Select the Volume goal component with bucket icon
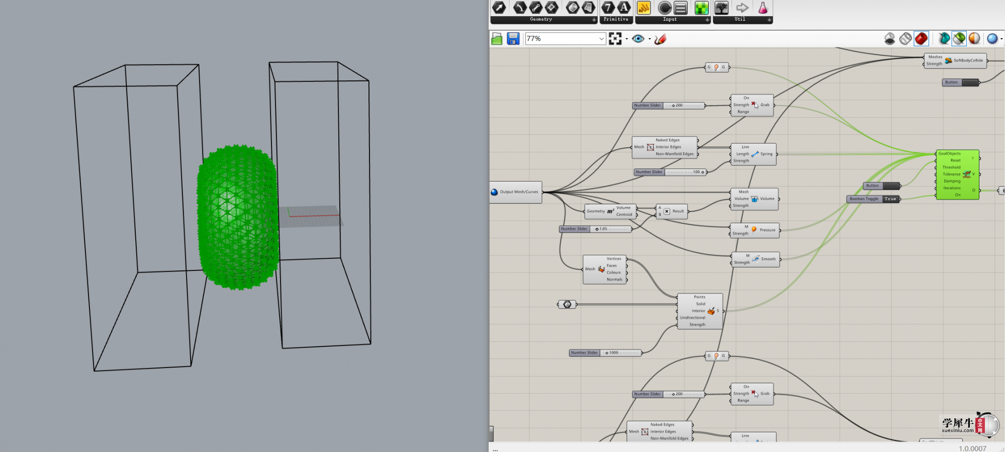Viewport: 1005px width, 452px height. coord(754,199)
